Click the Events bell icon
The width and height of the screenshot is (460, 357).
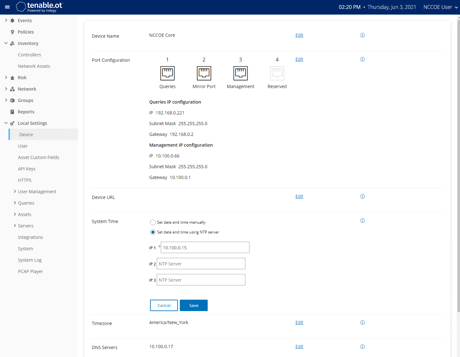pos(12,21)
